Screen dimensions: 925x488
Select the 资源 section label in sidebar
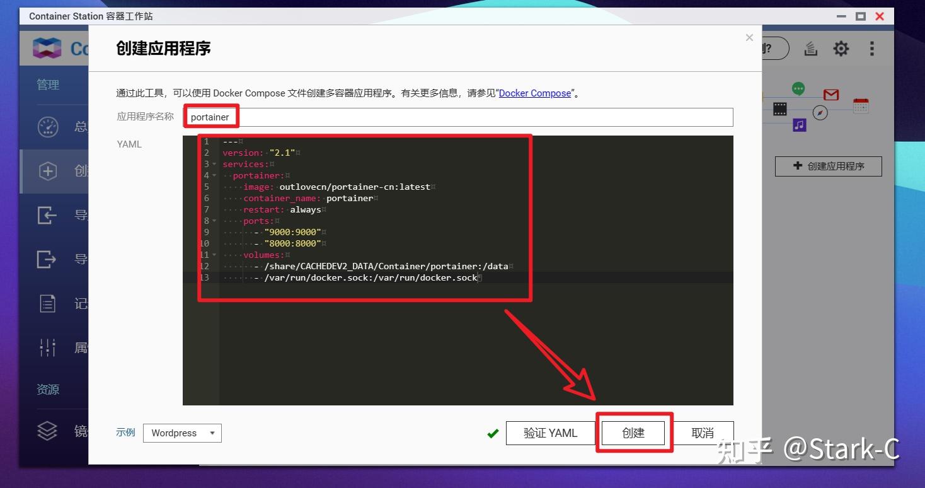[x=47, y=390]
